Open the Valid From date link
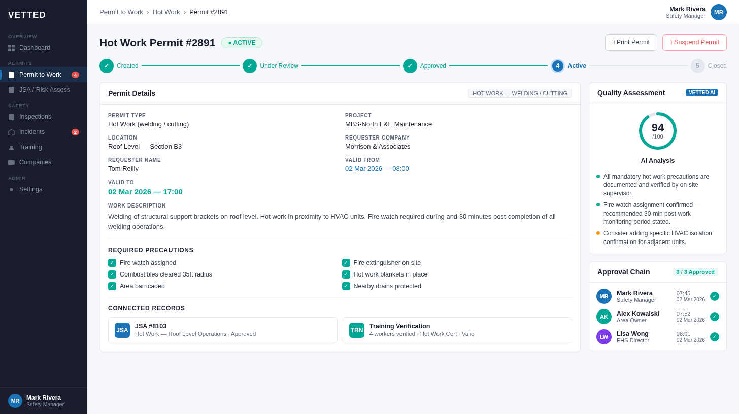Viewport: 739px width, 414px height. coord(377,168)
